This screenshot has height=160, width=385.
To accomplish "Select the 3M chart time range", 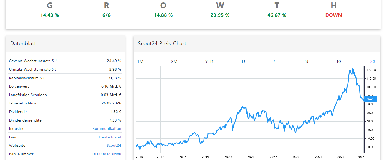I will (174, 61).
